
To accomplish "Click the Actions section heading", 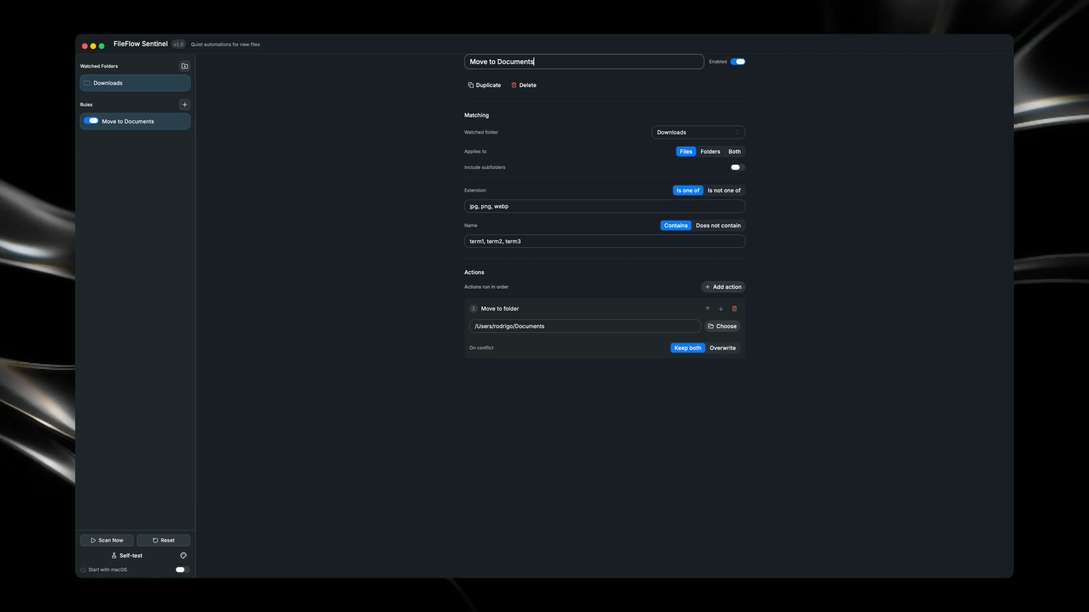I will tap(474, 272).
